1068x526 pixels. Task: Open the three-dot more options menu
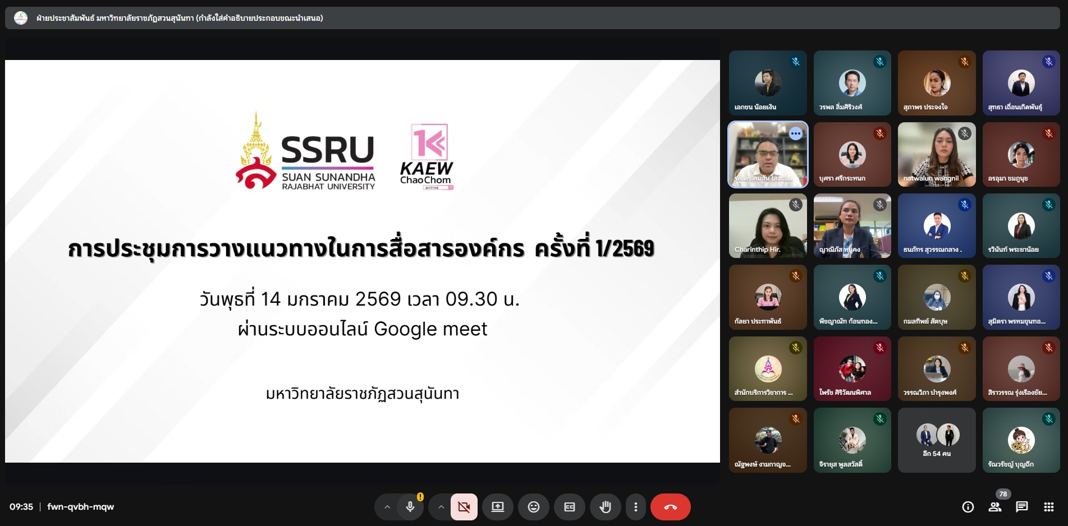click(x=635, y=507)
